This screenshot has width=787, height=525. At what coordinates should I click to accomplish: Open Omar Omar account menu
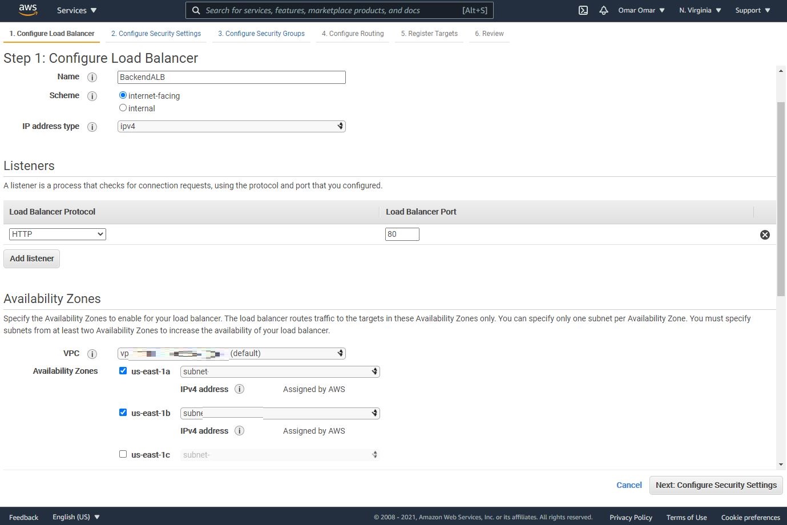(641, 10)
